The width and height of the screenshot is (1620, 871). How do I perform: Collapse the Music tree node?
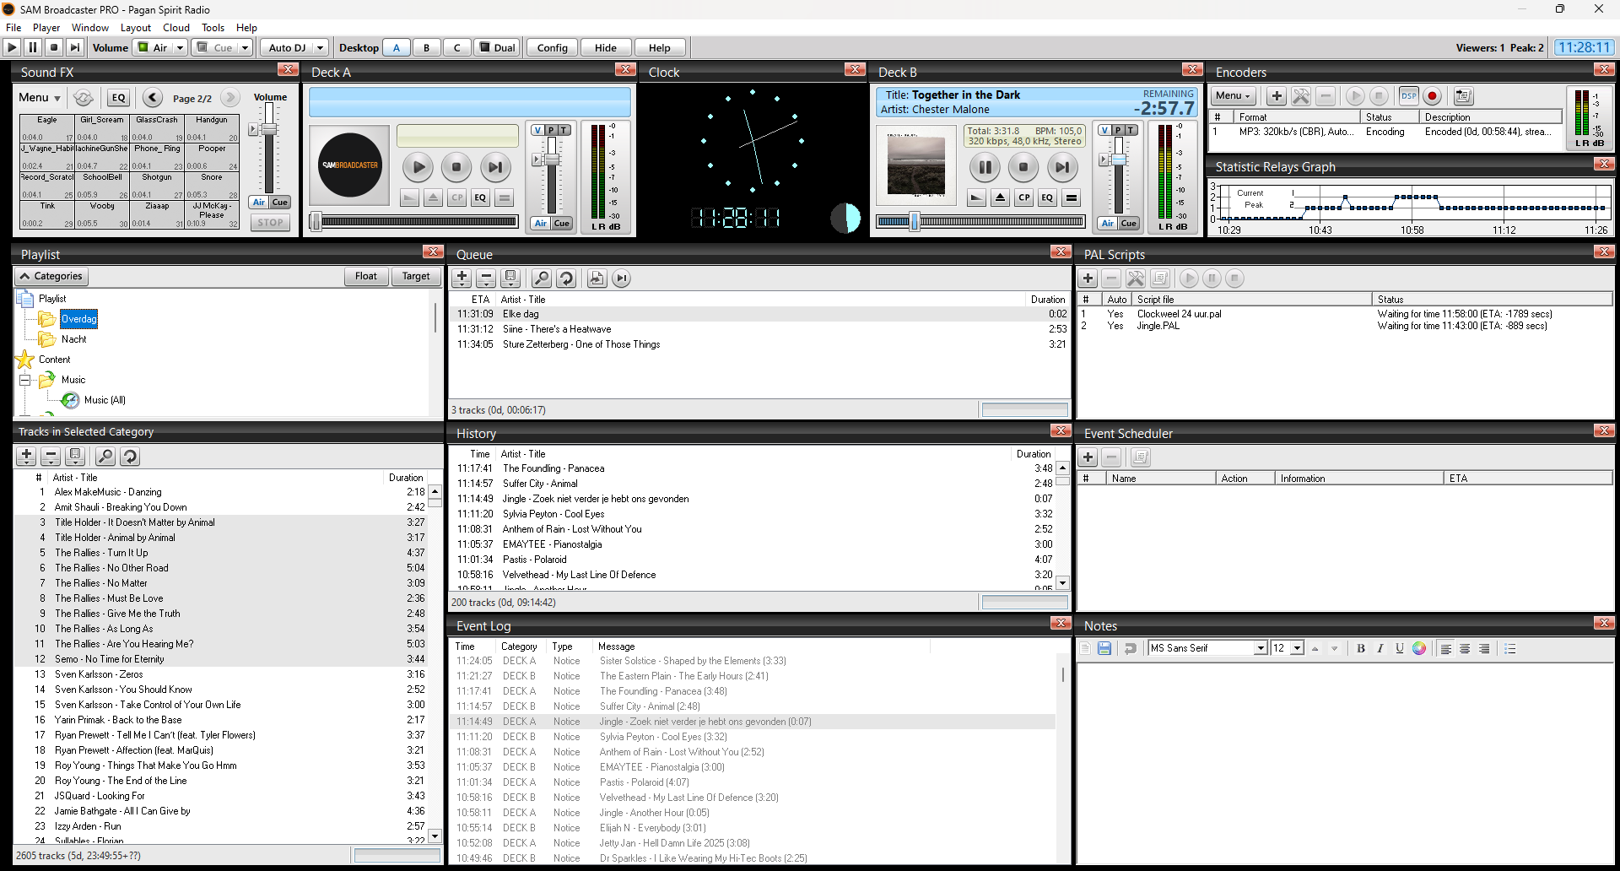(x=24, y=380)
